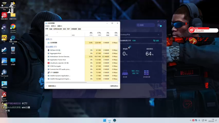This screenshot has height=123, width=219.
Task: Switch to the 性能 tab
Action: pyautogui.click(x=51, y=29)
